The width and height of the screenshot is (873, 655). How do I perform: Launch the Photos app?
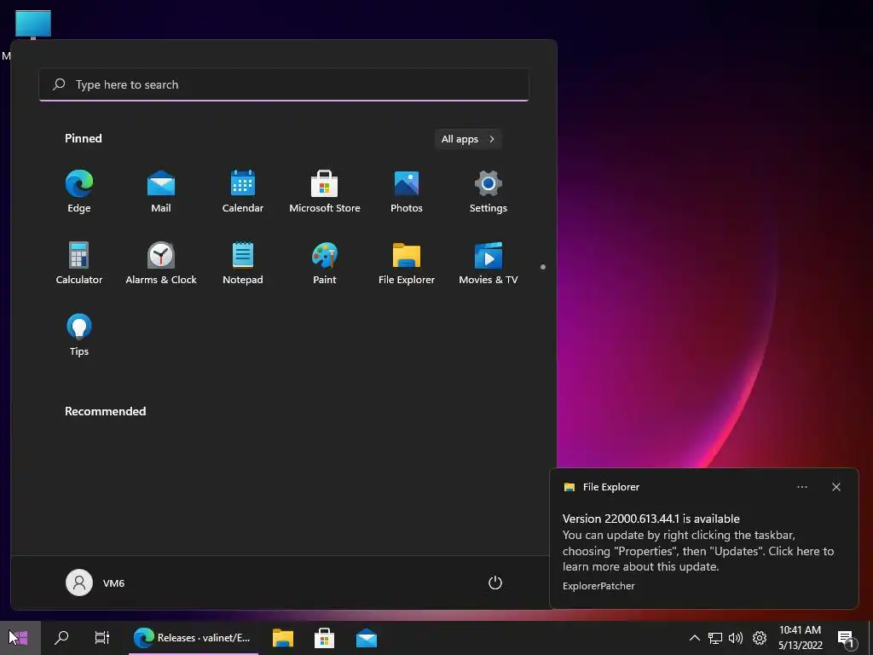pyautogui.click(x=407, y=192)
